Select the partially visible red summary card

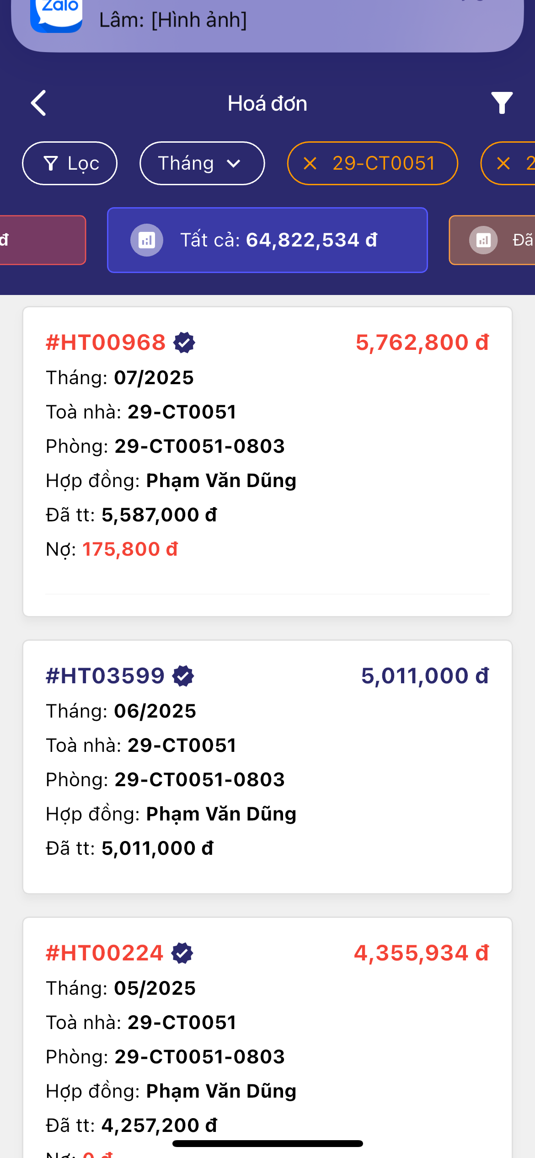pos(41,240)
